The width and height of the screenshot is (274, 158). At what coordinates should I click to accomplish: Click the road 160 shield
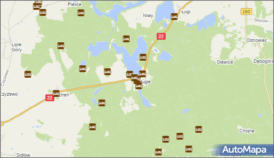246,12
